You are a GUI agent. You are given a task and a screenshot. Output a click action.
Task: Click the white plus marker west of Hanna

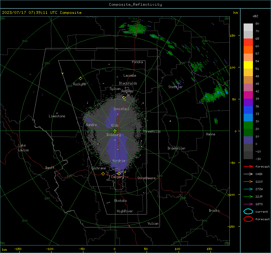point(170,121)
